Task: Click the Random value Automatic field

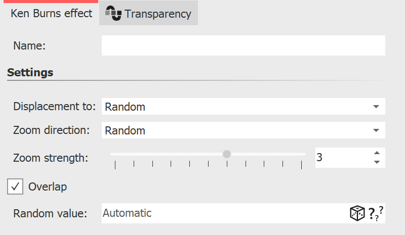Action: pyautogui.click(x=223, y=213)
